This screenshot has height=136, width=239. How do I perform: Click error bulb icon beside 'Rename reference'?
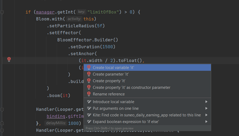click(x=89, y=94)
